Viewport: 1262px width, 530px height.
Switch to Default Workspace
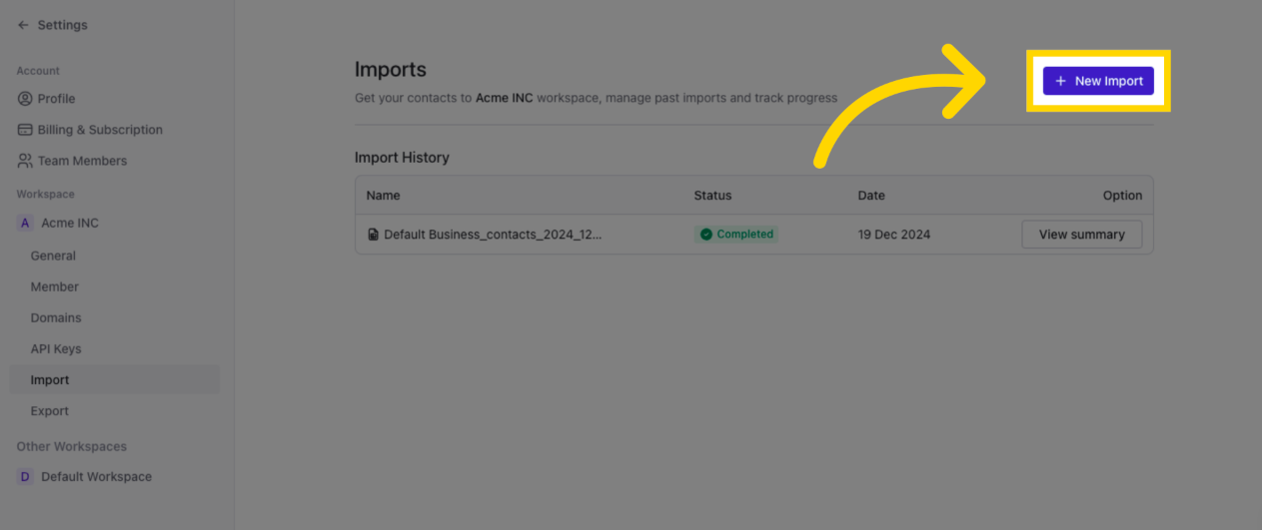click(96, 477)
